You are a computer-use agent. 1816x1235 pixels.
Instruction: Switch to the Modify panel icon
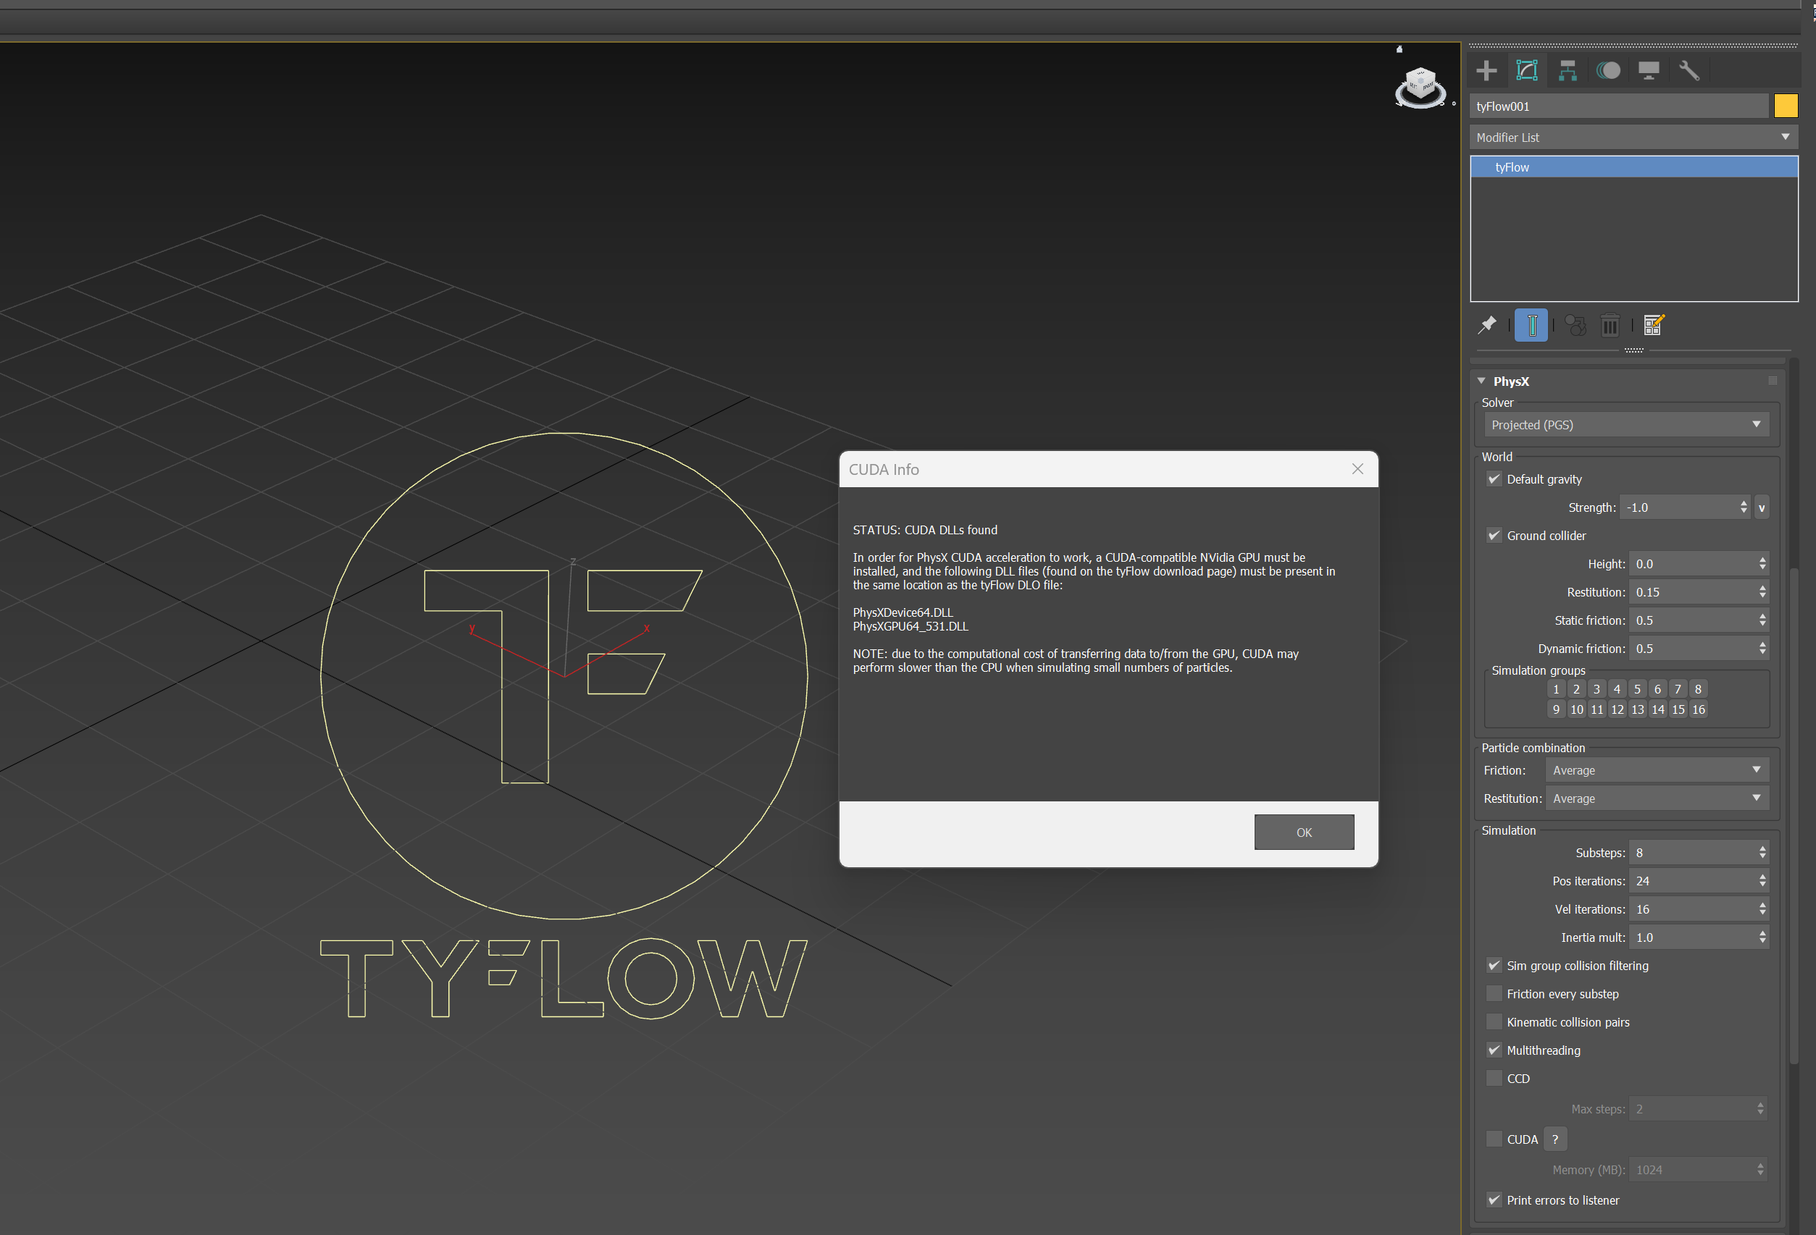(1527, 71)
